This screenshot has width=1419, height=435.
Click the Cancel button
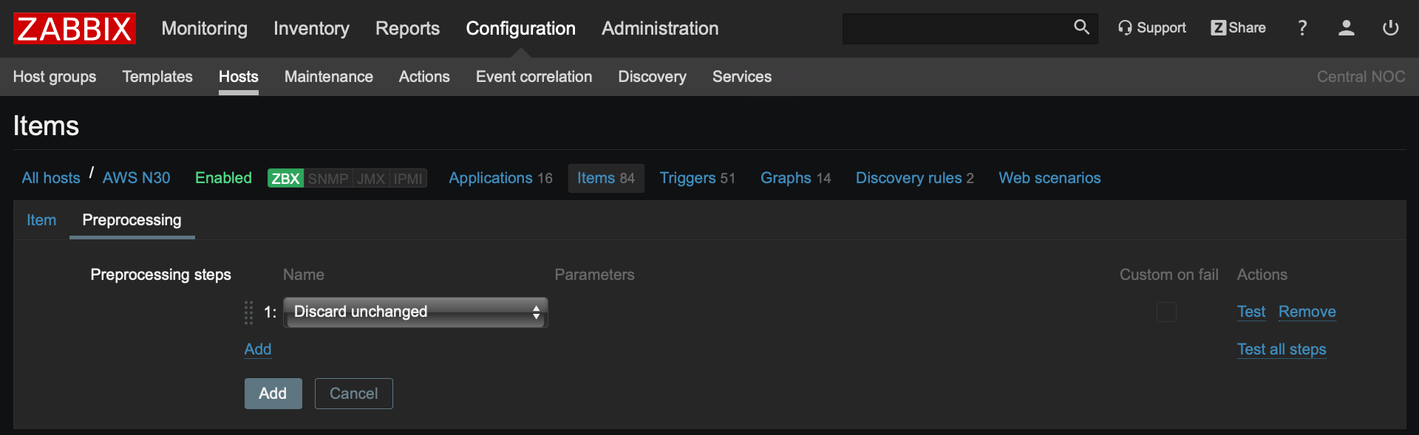353,394
